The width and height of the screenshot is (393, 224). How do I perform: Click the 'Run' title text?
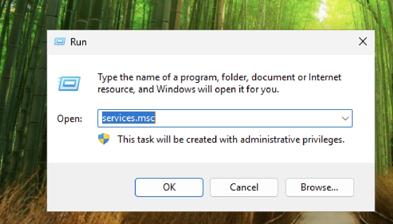pos(78,42)
